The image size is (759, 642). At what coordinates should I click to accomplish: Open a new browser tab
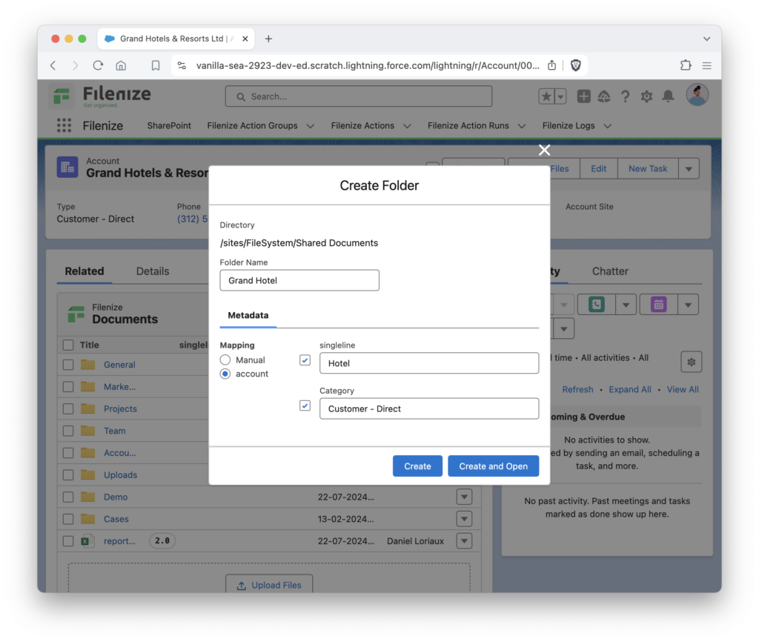click(x=268, y=39)
